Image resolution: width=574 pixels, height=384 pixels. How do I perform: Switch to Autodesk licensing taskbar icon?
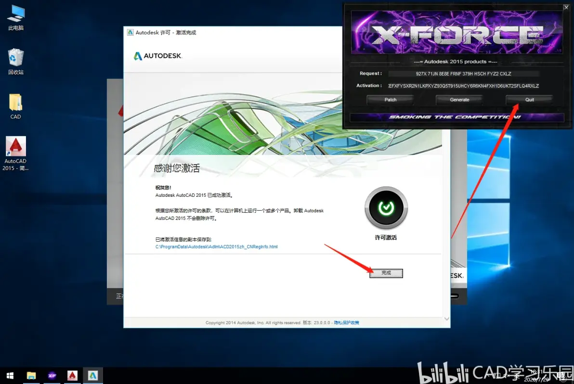[x=92, y=376]
